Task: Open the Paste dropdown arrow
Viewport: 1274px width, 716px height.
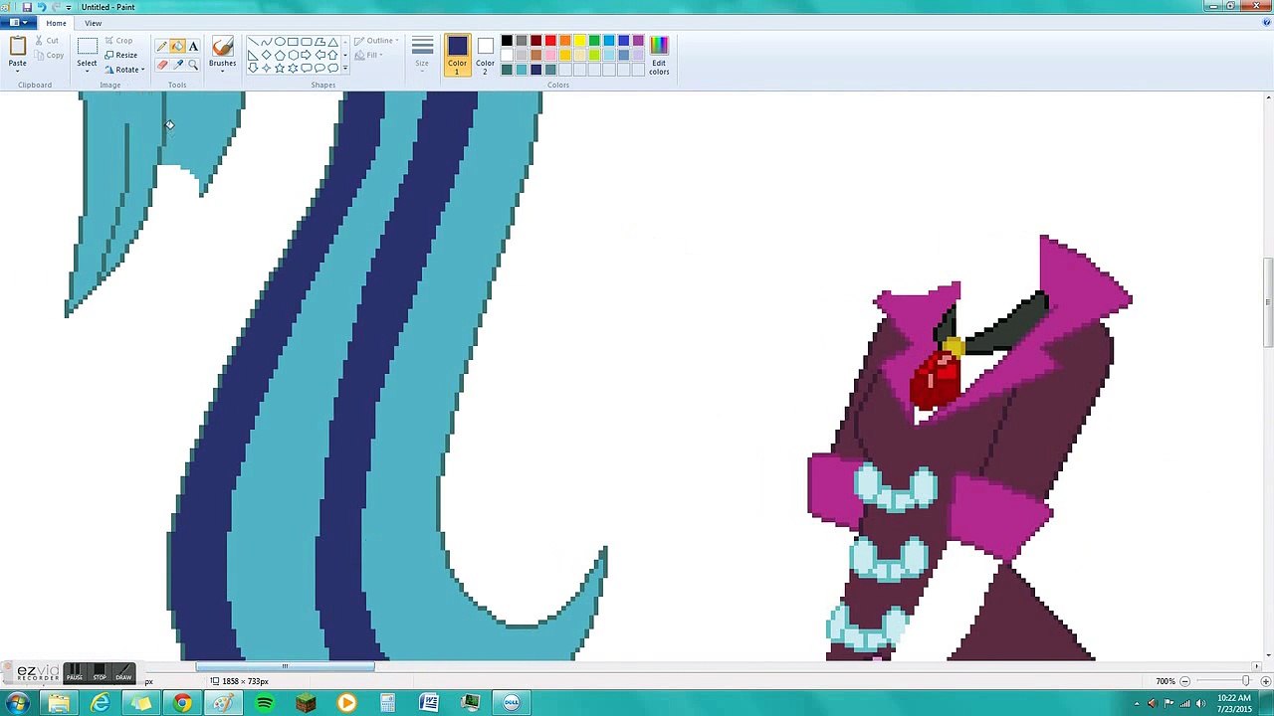Action: tap(17, 69)
